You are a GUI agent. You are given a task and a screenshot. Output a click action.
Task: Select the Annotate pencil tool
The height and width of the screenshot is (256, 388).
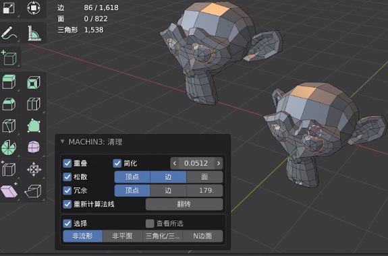[x=9, y=33]
